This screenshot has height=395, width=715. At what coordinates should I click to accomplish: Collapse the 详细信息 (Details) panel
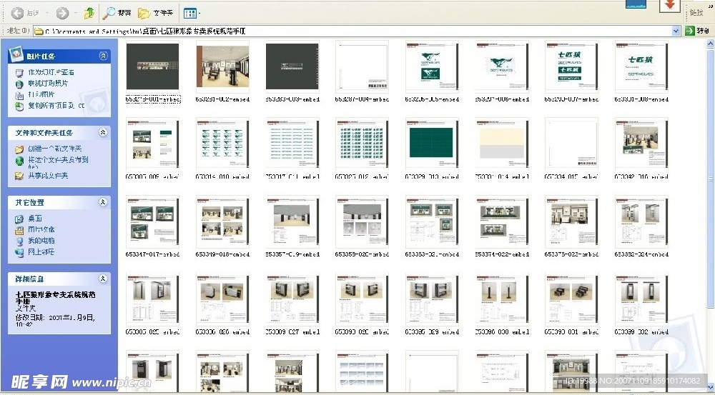[104, 279]
